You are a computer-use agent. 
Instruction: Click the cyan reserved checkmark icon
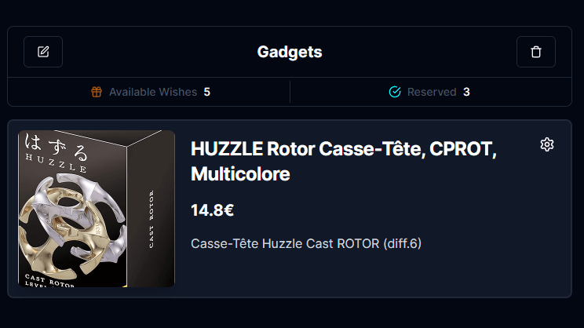click(395, 92)
